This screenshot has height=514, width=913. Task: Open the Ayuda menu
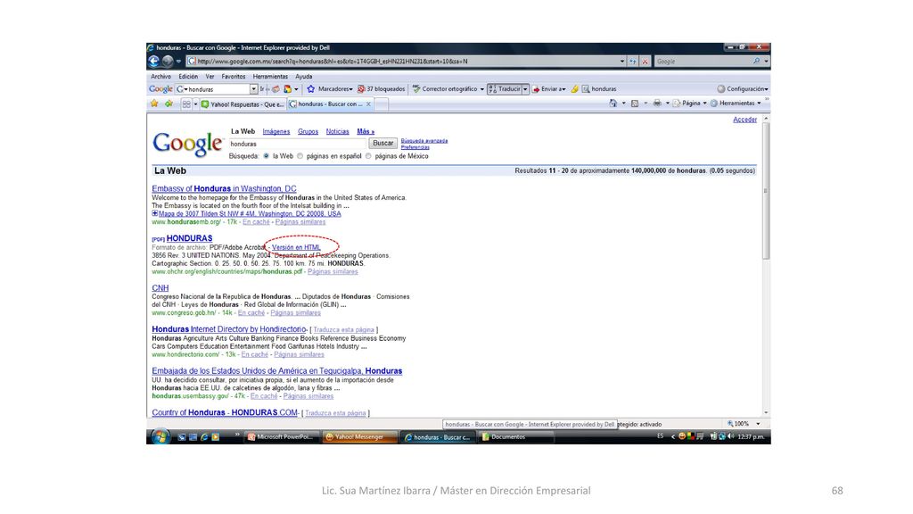(x=303, y=77)
